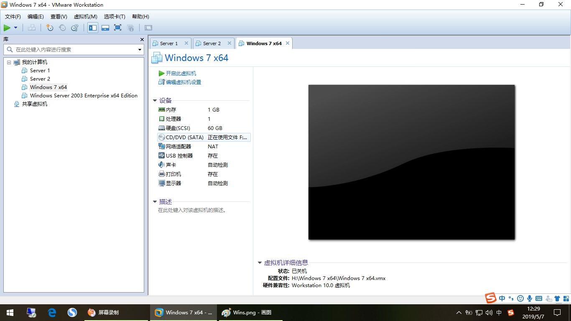Viewport: 571px width, 321px height.
Task: Open the 文件(F) menu
Action: click(x=13, y=16)
